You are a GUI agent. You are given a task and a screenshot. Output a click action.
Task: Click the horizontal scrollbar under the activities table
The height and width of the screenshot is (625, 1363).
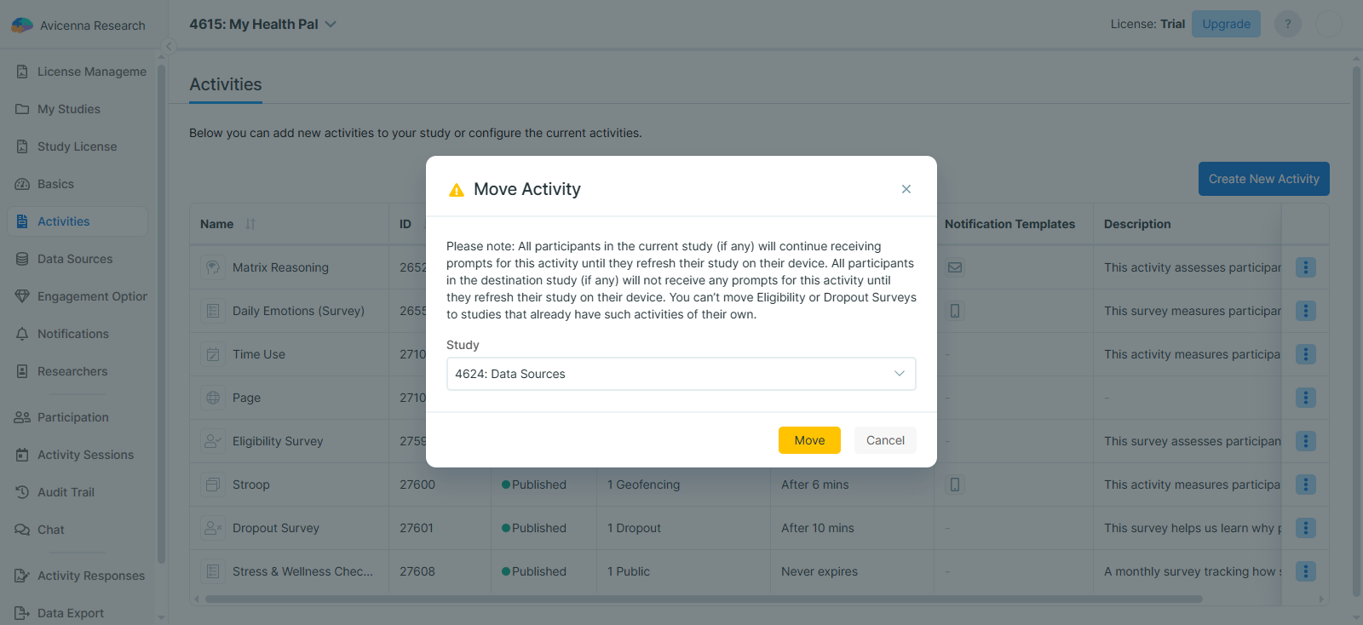click(x=703, y=599)
